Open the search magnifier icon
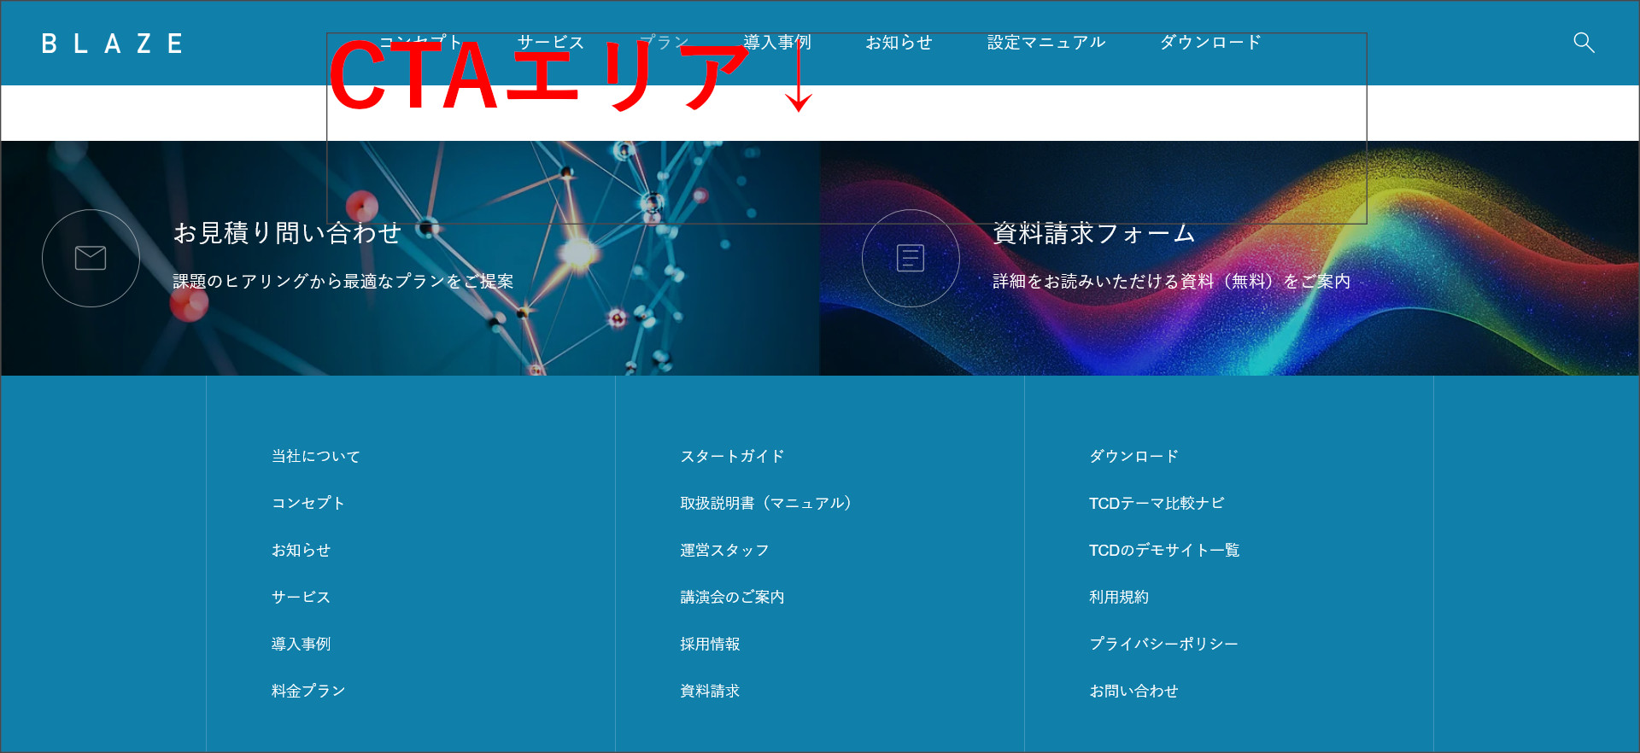 pyautogui.click(x=1584, y=43)
